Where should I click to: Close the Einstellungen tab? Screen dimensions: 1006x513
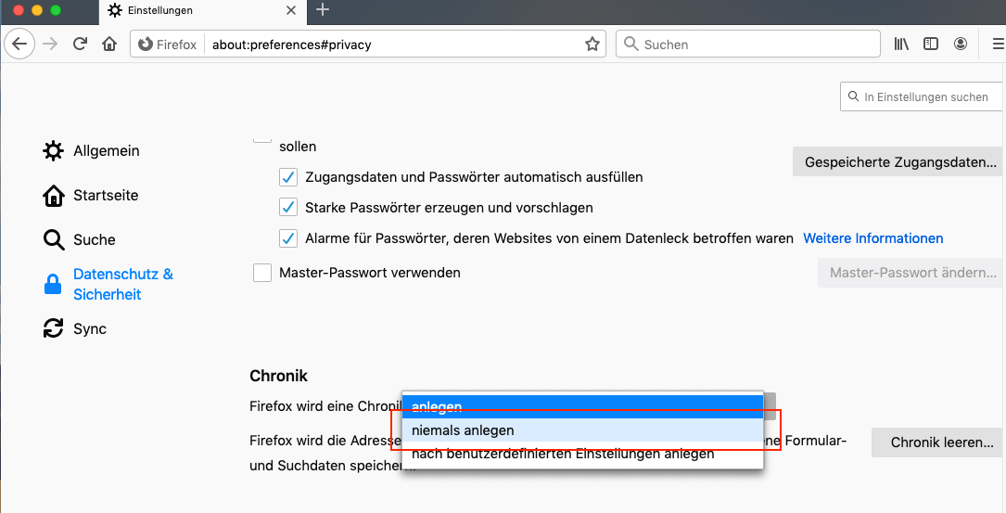click(290, 10)
